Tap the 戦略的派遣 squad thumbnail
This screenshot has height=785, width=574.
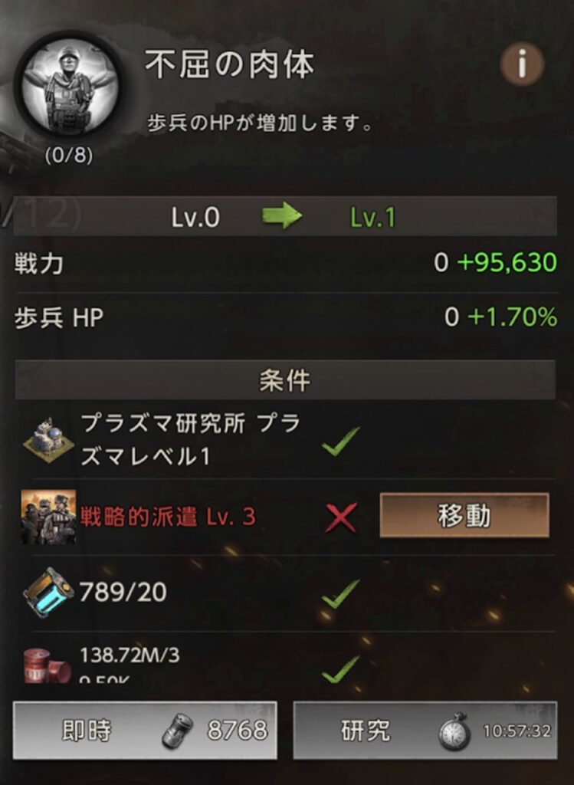coord(48,517)
